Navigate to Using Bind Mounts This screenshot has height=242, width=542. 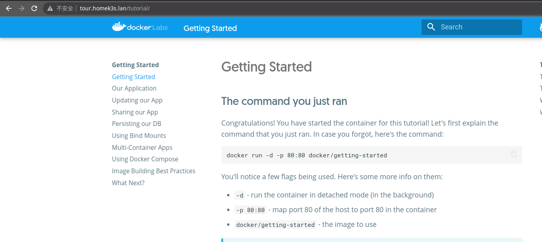click(139, 136)
